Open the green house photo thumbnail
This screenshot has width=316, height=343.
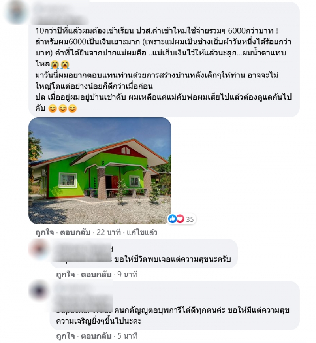click(x=100, y=171)
